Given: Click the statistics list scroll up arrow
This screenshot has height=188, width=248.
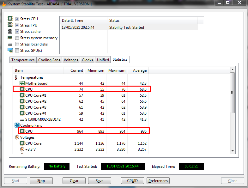Looking at the screenshot, I should click(x=233, y=70).
